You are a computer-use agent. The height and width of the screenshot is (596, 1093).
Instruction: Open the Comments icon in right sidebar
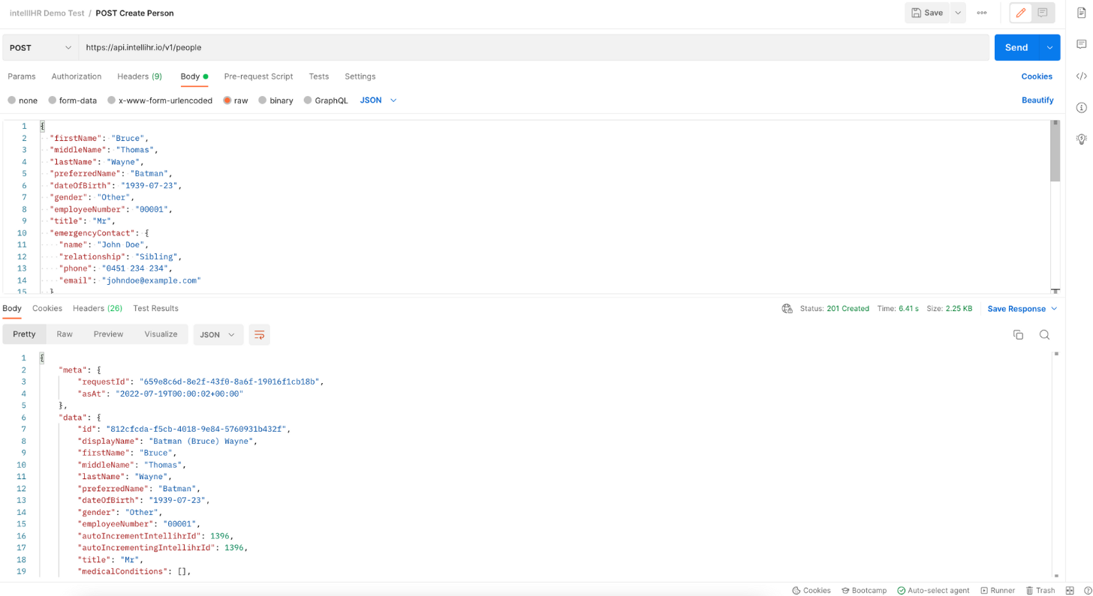tap(1081, 45)
